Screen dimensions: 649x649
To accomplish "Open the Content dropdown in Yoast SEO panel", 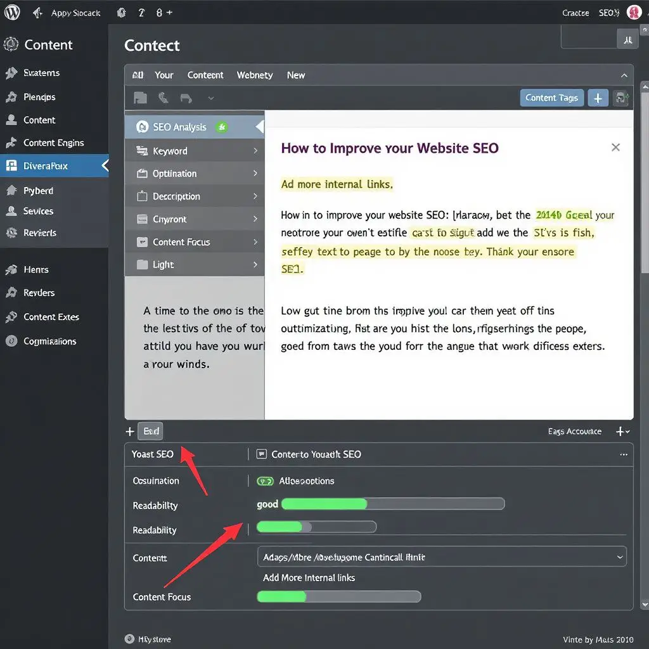I will [441, 557].
